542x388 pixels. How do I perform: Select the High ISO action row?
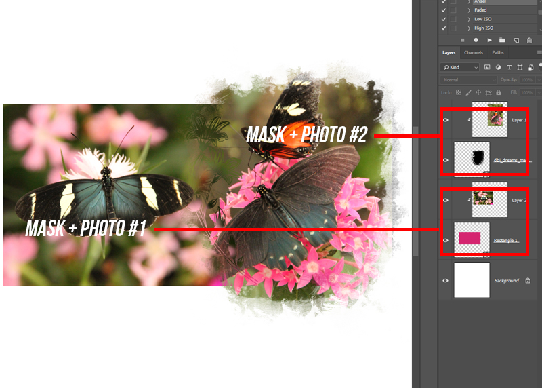[505, 28]
